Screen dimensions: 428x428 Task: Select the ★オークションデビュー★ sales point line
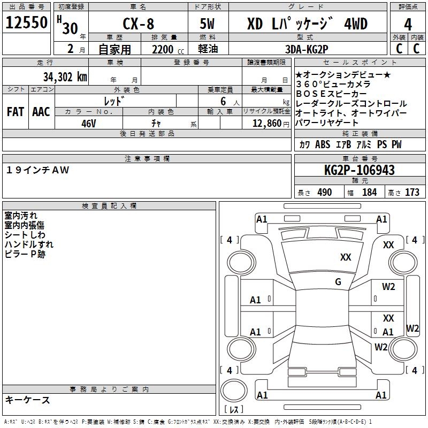tap(343, 74)
